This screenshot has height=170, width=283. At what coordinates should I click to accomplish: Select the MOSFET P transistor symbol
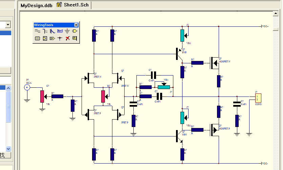[x=215, y=130]
